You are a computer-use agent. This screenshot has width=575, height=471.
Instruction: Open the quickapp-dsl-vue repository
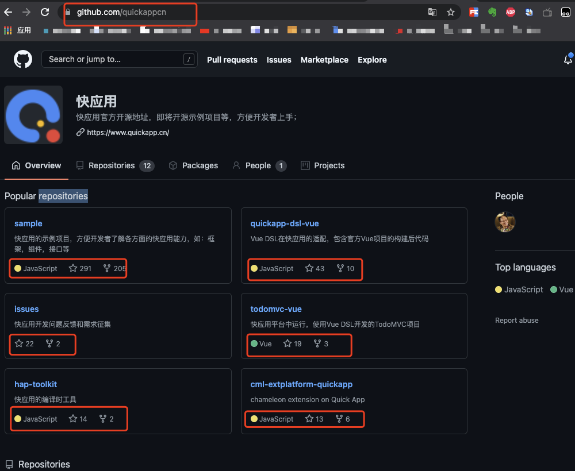point(285,223)
